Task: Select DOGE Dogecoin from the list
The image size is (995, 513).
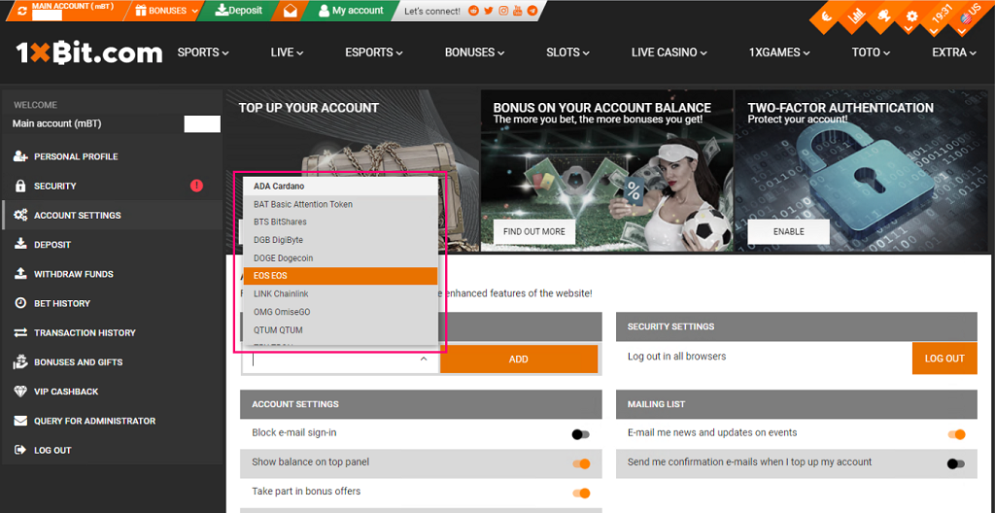Action: click(x=340, y=258)
